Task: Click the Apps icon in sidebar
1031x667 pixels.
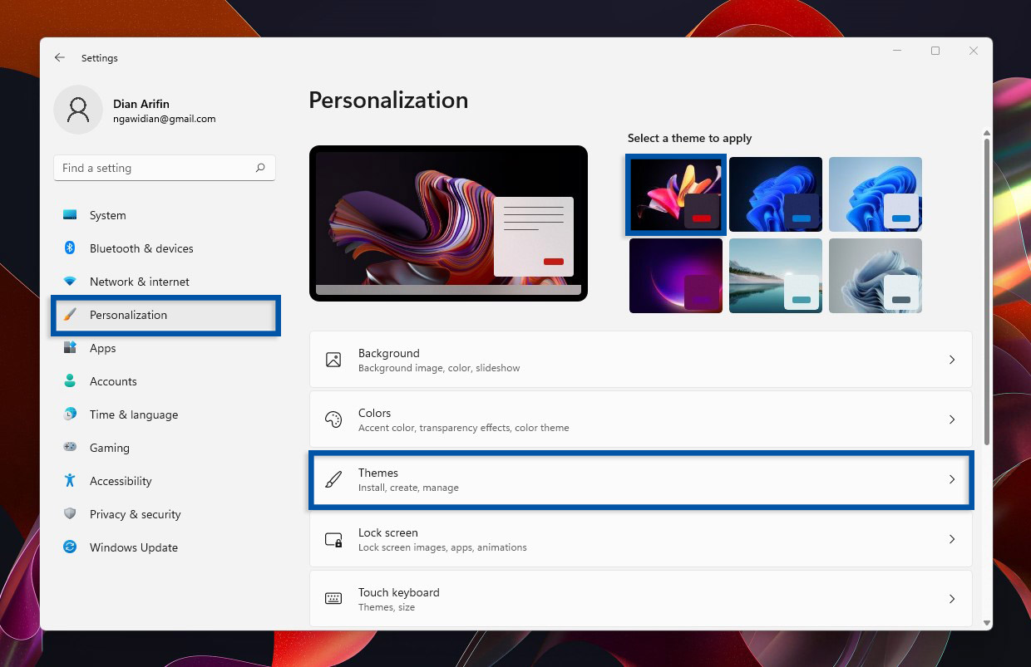Action: click(x=70, y=348)
